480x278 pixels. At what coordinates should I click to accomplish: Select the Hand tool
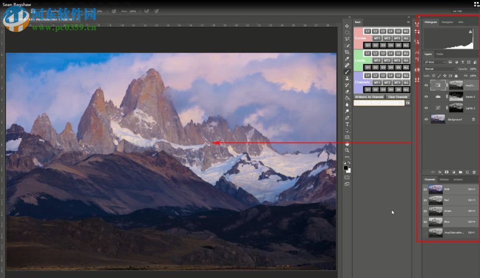[x=347, y=144]
